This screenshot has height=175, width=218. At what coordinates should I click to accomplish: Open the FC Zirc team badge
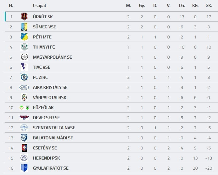24,77
